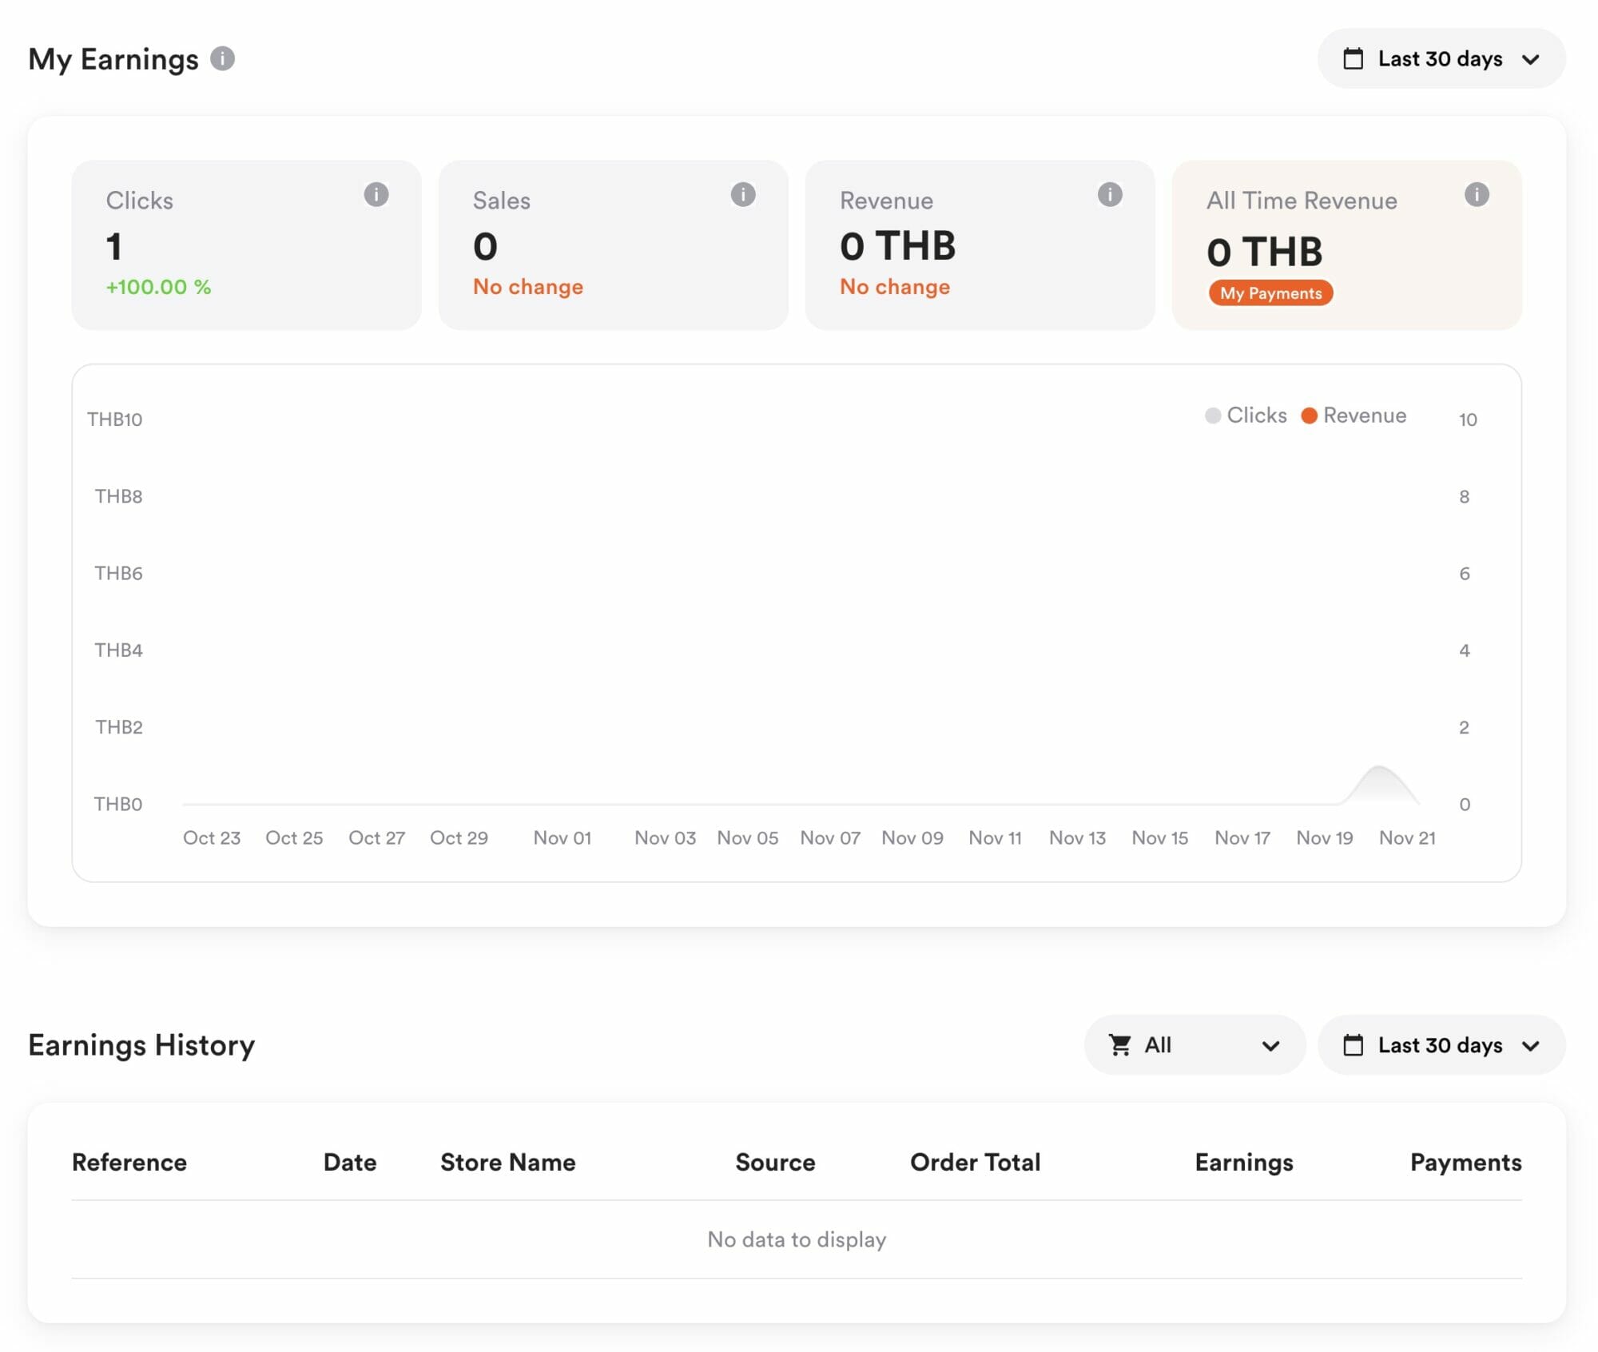Click the Nov 11 axis label
The height and width of the screenshot is (1352, 1598).
point(995,837)
